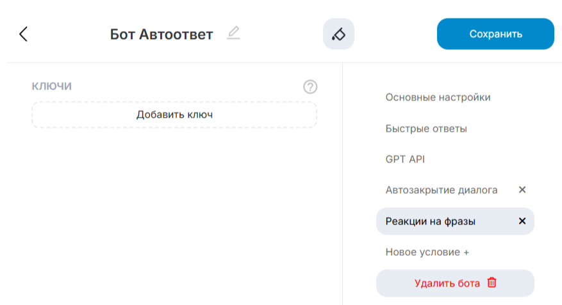This screenshot has width=562, height=305.
Task: Click the question mark help icon
Action: point(310,87)
